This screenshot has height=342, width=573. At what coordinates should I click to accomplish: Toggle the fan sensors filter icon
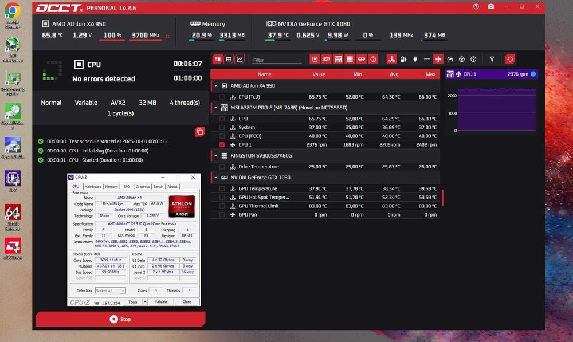pyautogui.click(x=438, y=59)
